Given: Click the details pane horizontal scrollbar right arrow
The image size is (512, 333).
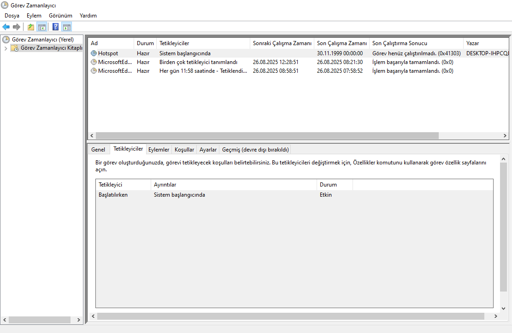Looking at the screenshot, I should pyautogui.click(x=496, y=316).
